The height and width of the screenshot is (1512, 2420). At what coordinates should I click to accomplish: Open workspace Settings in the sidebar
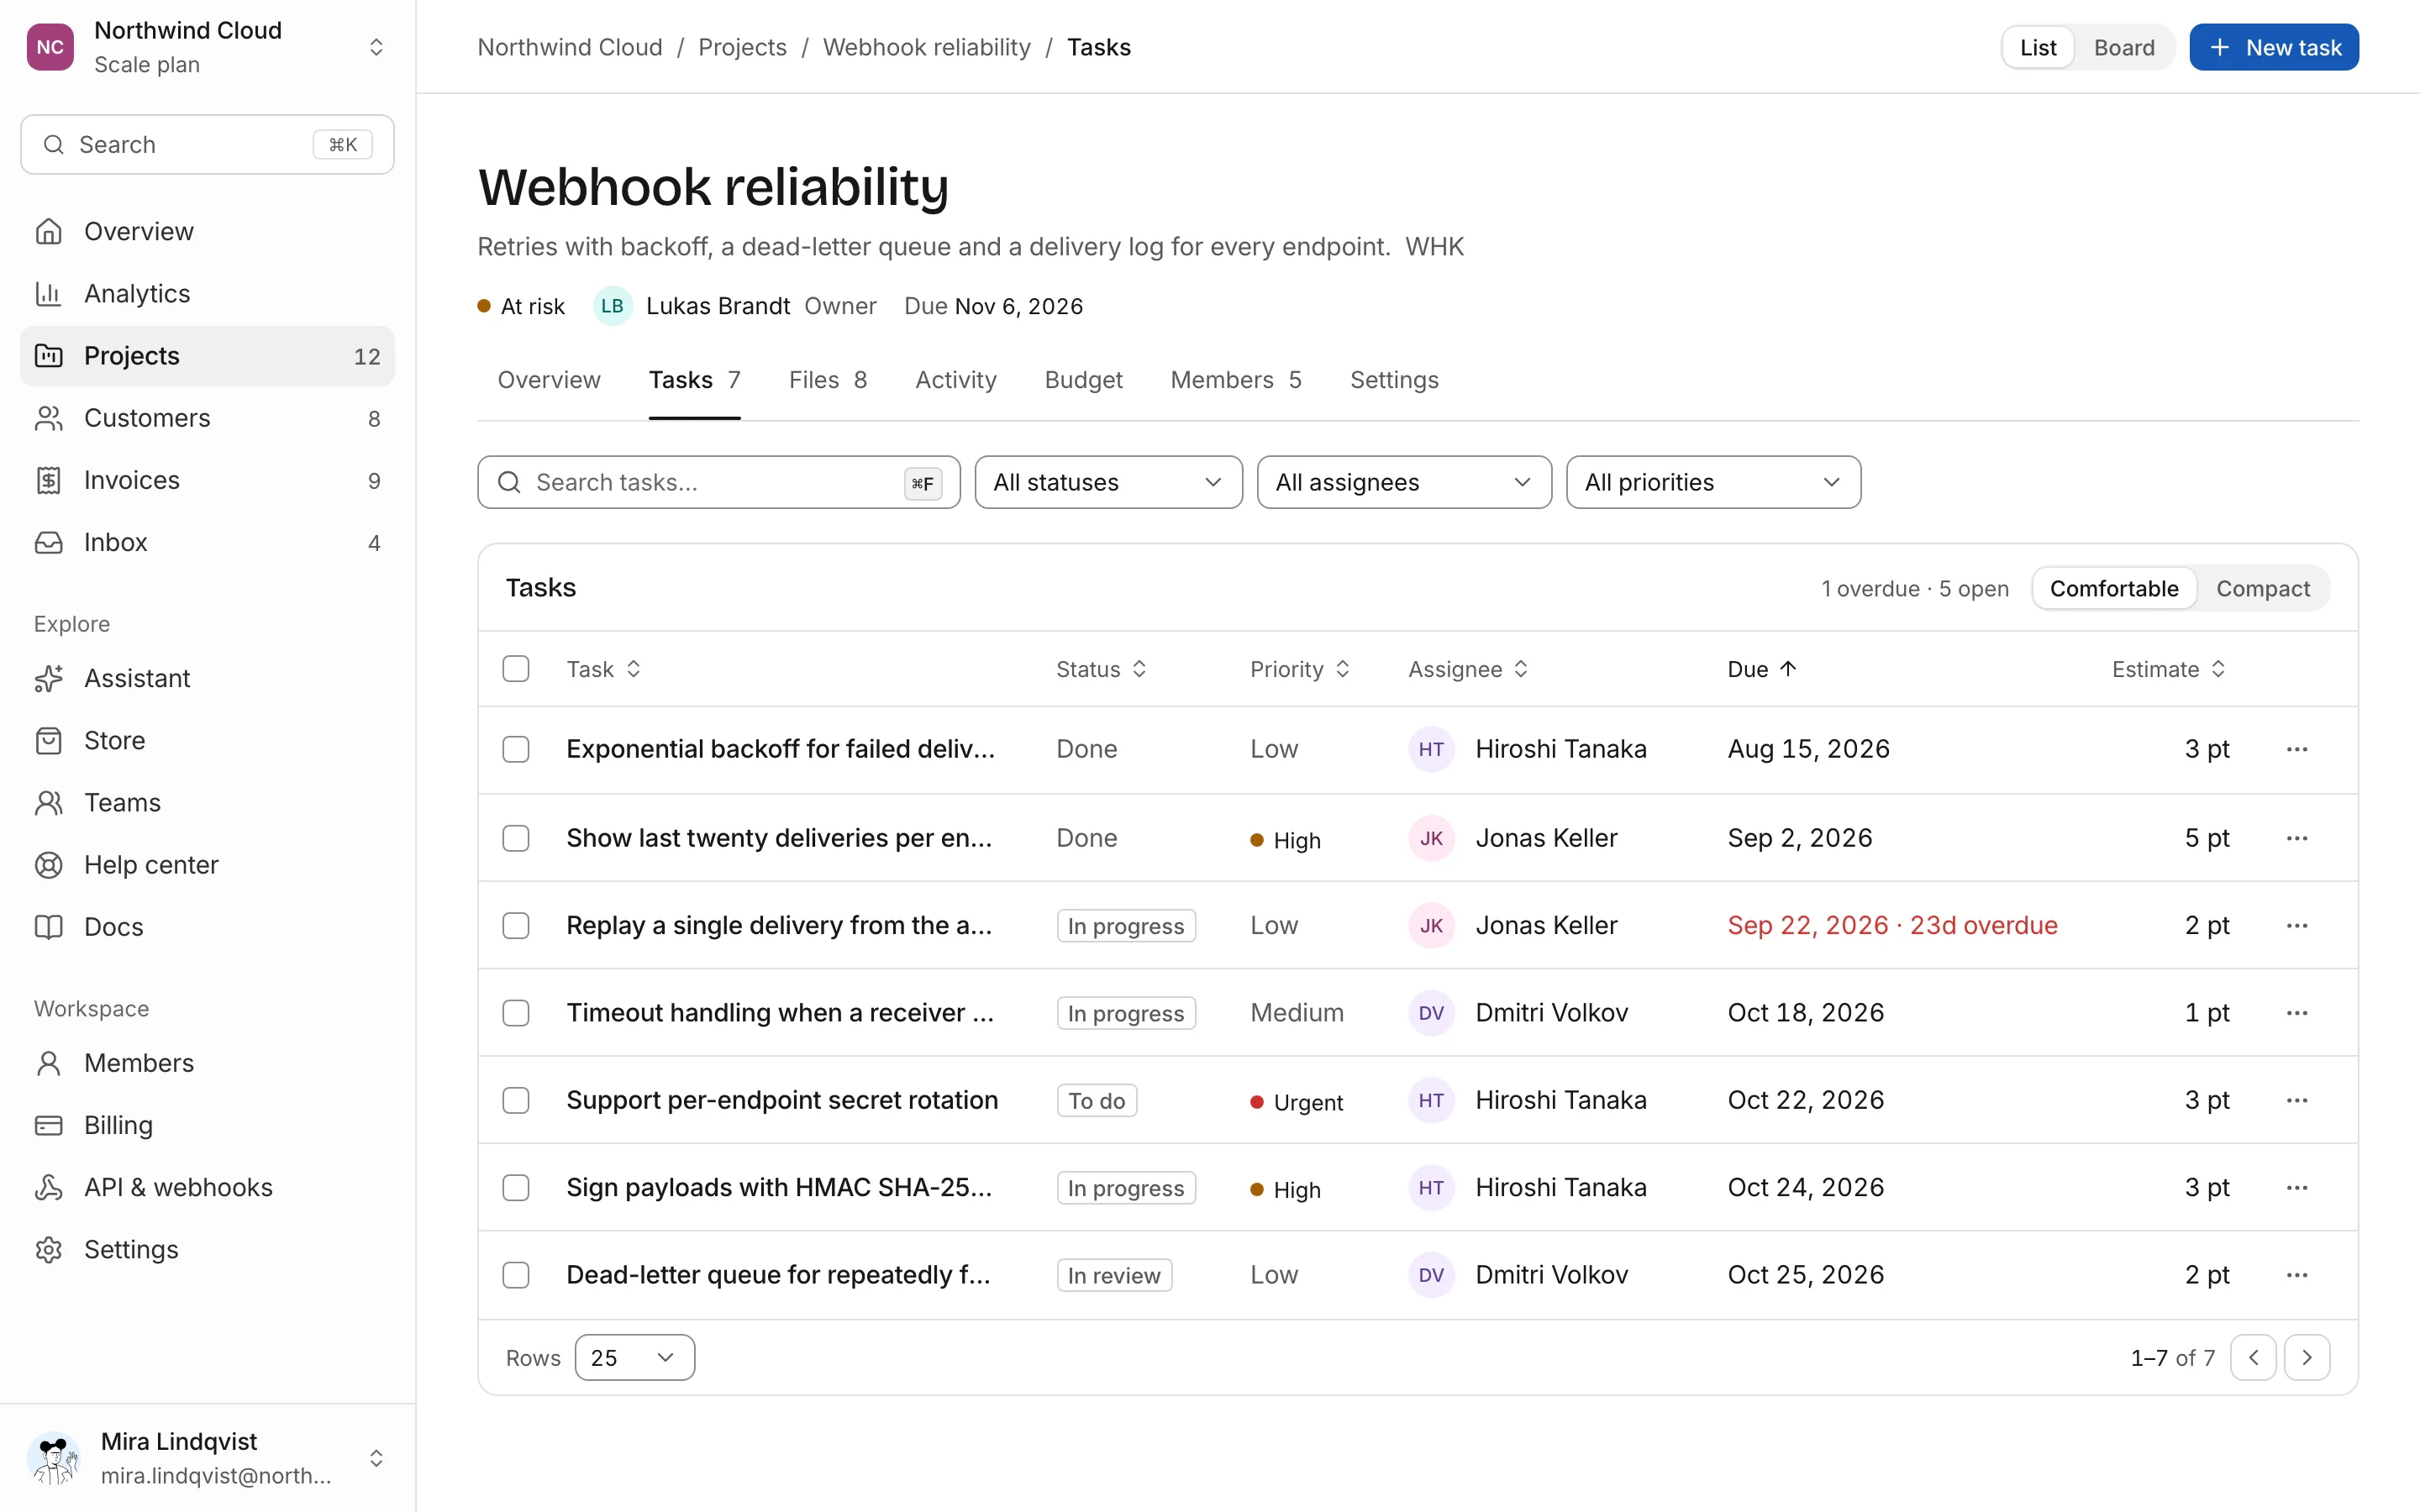(x=207, y=1249)
